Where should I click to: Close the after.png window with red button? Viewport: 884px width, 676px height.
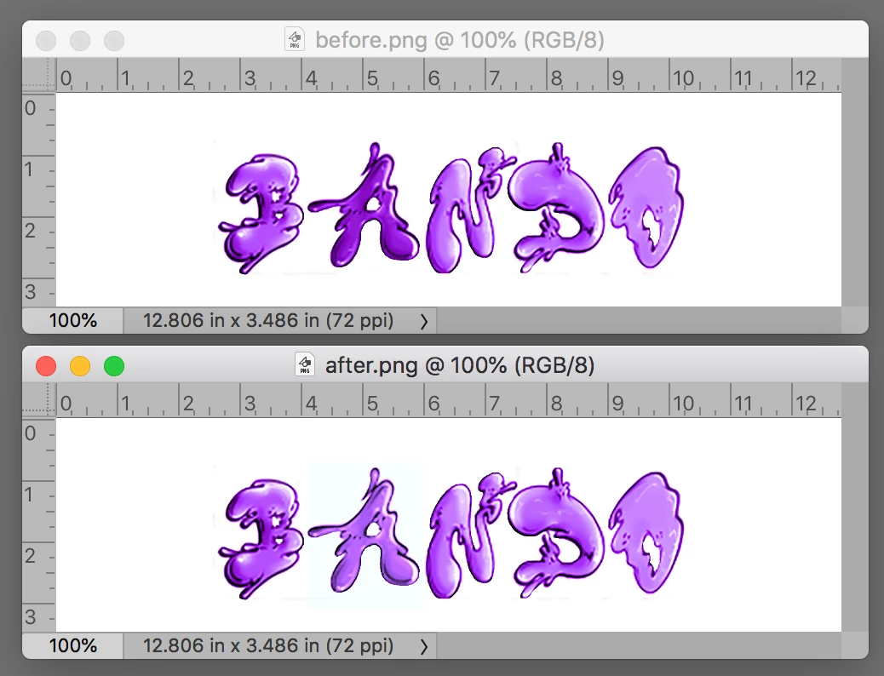pyautogui.click(x=46, y=366)
